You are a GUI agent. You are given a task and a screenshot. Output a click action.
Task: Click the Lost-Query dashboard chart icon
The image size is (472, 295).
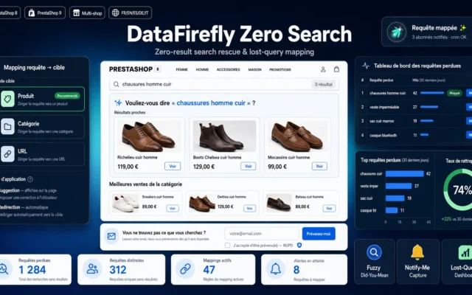[x=465, y=252]
